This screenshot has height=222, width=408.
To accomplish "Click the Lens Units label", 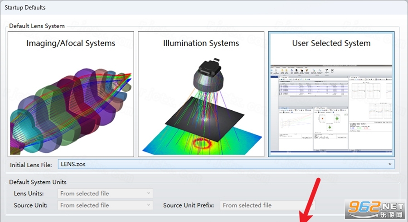I will pyautogui.click(x=29, y=194).
